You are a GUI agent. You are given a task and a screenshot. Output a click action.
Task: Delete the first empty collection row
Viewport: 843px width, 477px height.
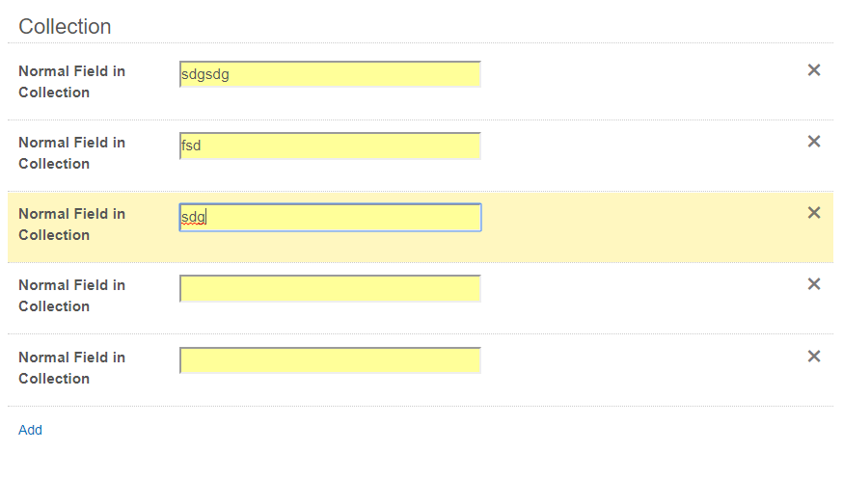click(813, 284)
